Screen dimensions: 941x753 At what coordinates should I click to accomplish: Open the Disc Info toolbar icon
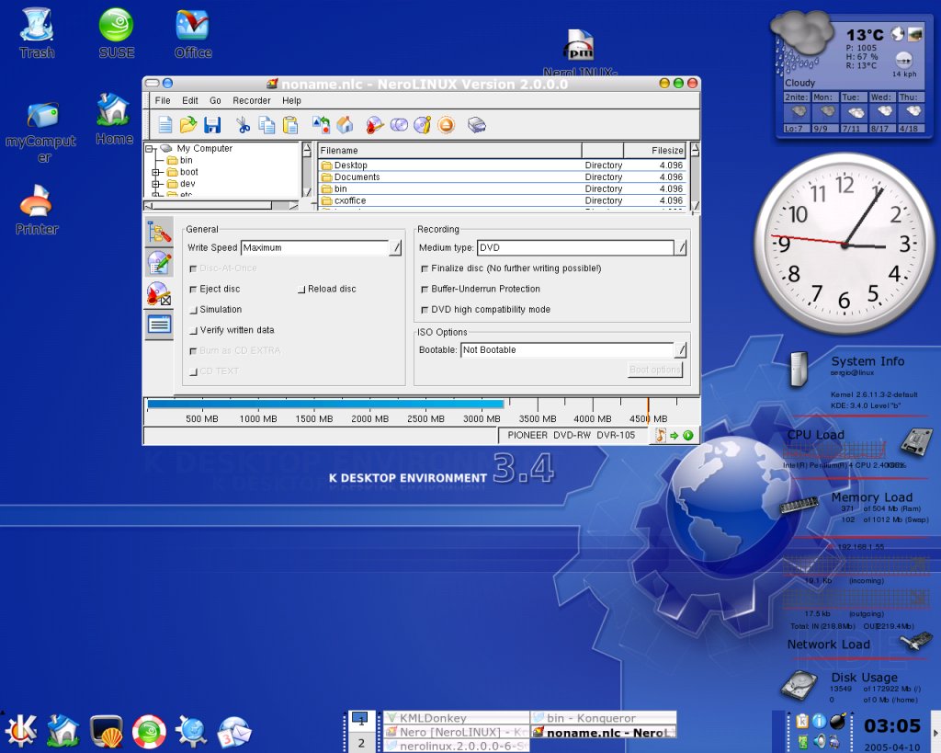[423, 125]
